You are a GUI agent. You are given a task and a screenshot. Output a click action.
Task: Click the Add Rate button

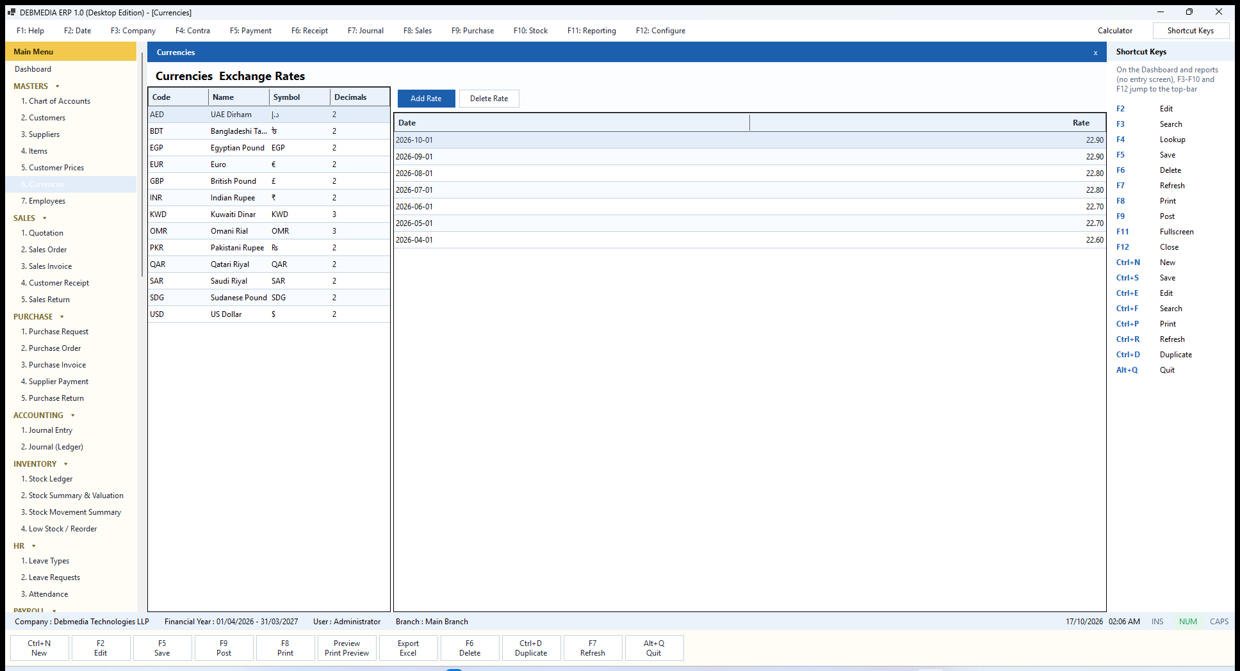(426, 99)
